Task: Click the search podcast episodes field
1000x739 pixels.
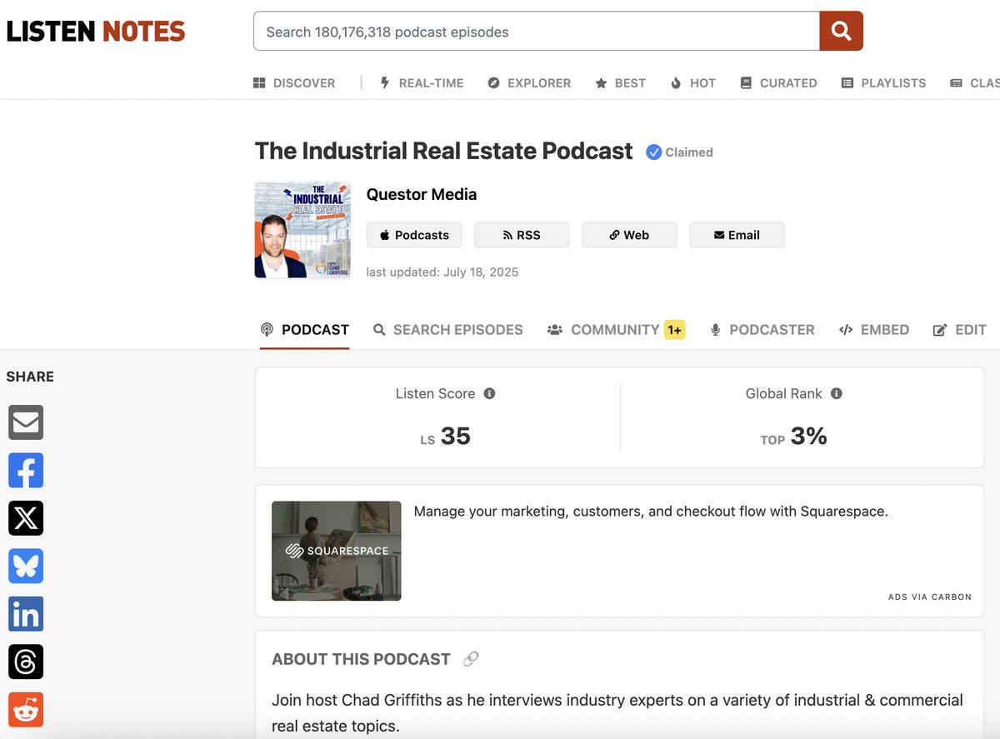Action: click(537, 32)
